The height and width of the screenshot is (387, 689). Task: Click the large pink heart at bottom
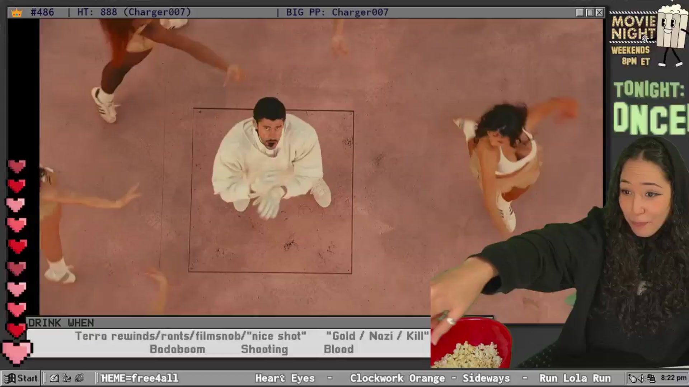click(17, 353)
